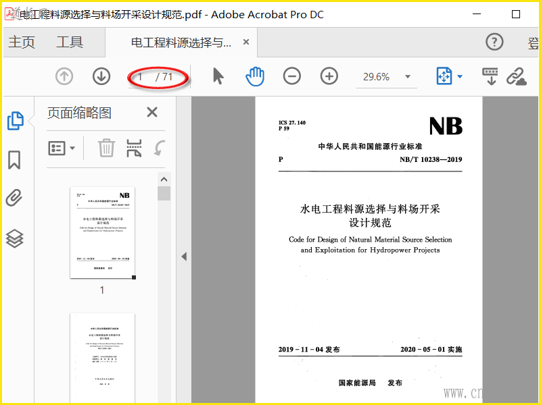Maximize the Acrobat window
Viewport: 541px width, 405px height.
516,14
